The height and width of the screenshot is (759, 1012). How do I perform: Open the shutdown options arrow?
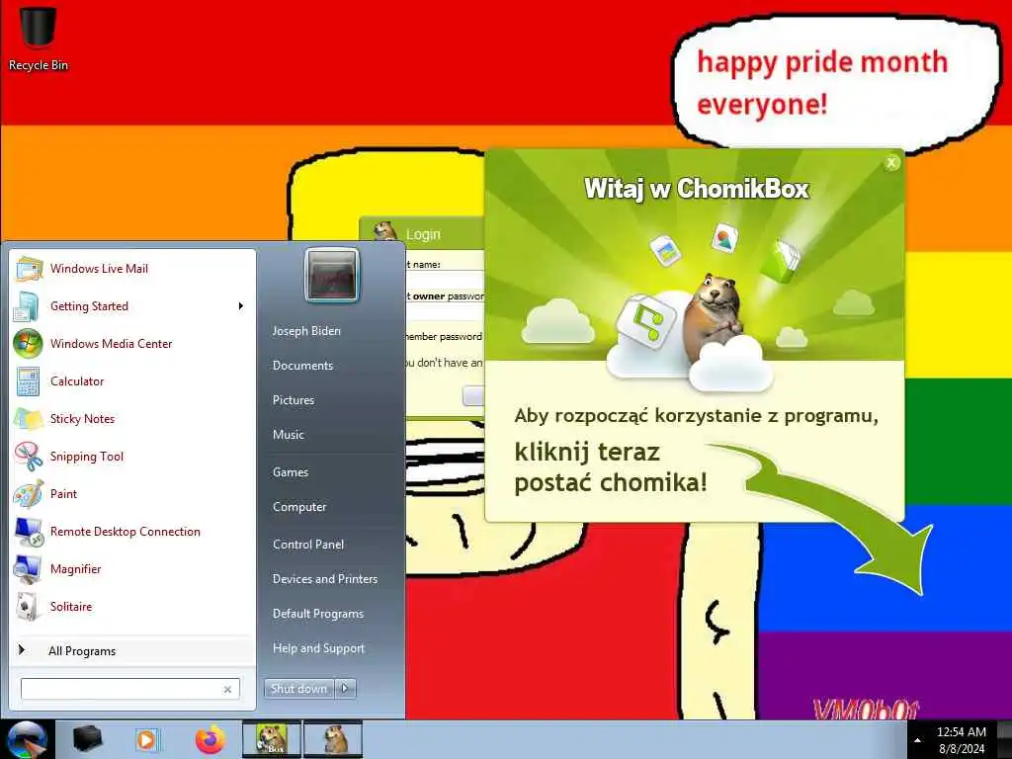[345, 689]
